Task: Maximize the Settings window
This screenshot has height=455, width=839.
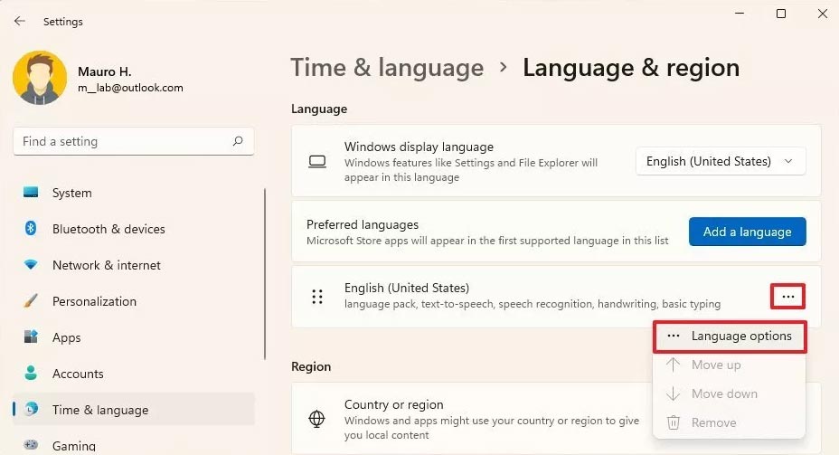Action: 781,14
